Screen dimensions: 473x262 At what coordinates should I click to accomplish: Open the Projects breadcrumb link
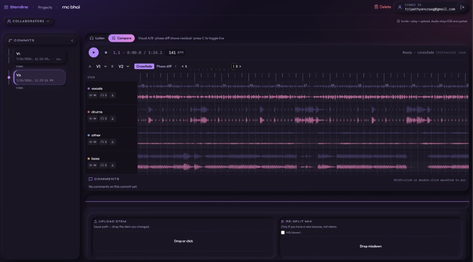pyautogui.click(x=45, y=7)
